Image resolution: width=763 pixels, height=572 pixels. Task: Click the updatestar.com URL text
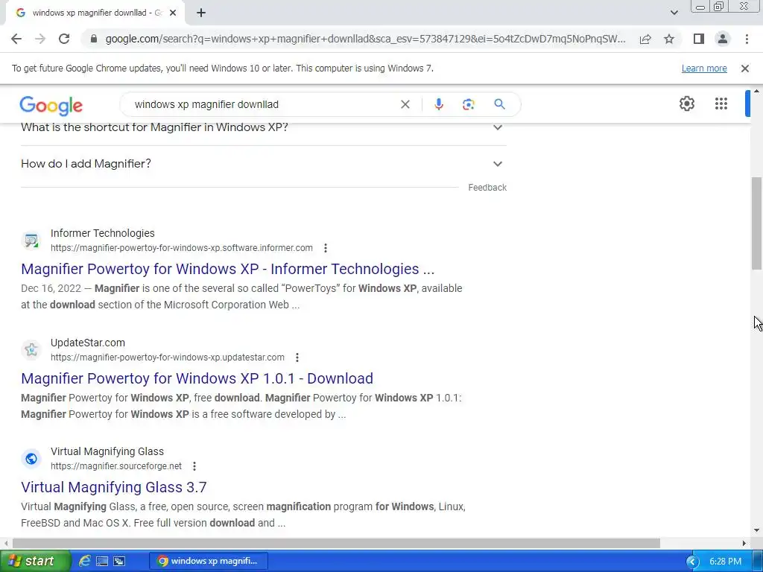click(x=168, y=357)
